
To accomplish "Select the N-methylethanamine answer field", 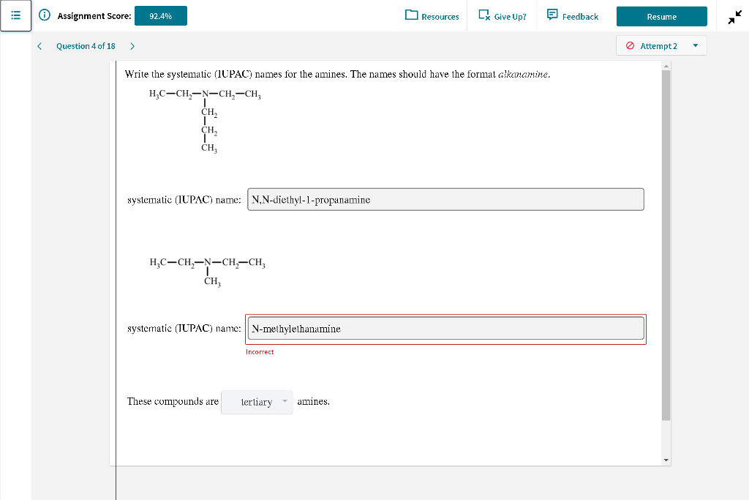I will point(446,328).
